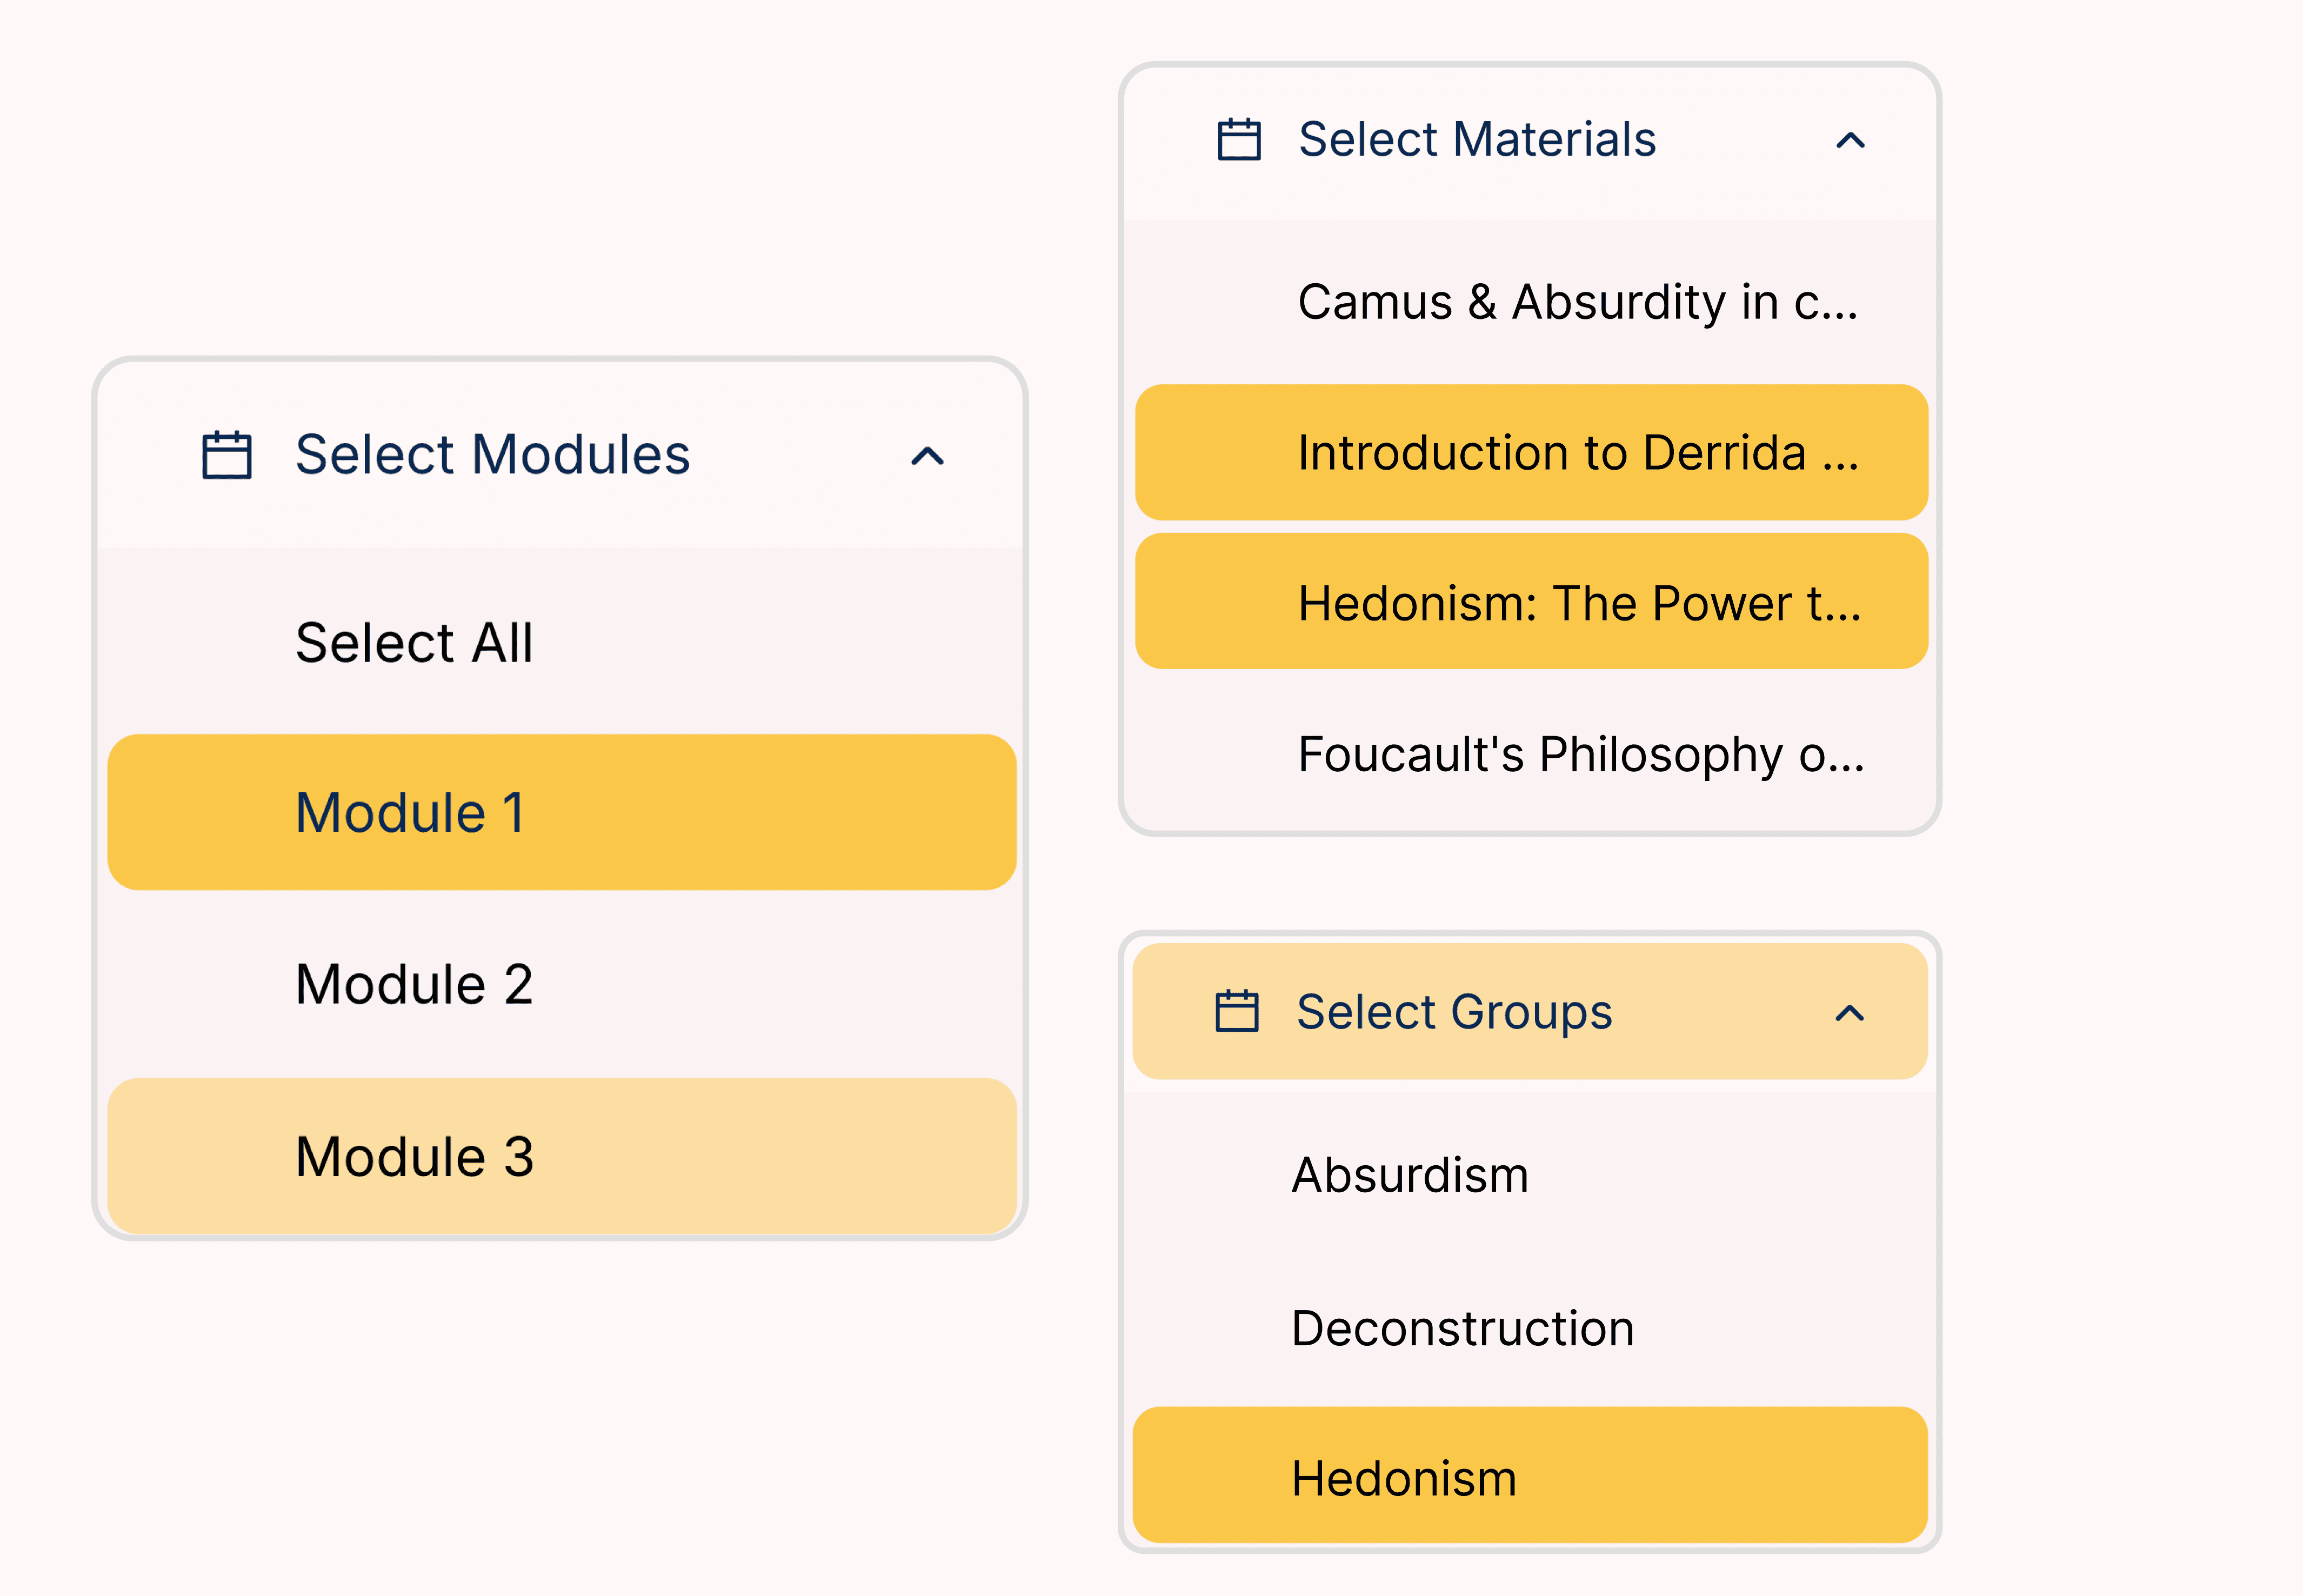Screen dimensions: 2303x1596
Task: Pick Absurdism from the groups list
Action: pyautogui.click(x=1410, y=1175)
